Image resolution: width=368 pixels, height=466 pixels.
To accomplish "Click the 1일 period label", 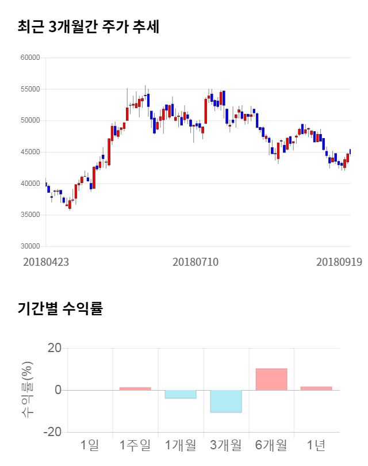I will [90, 445].
